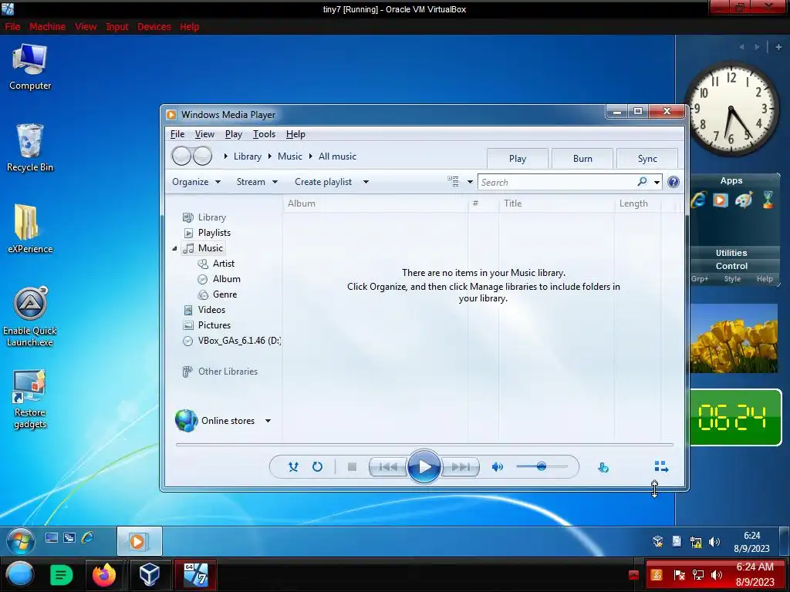
Task: Sort by the Title column header
Action: (x=512, y=203)
